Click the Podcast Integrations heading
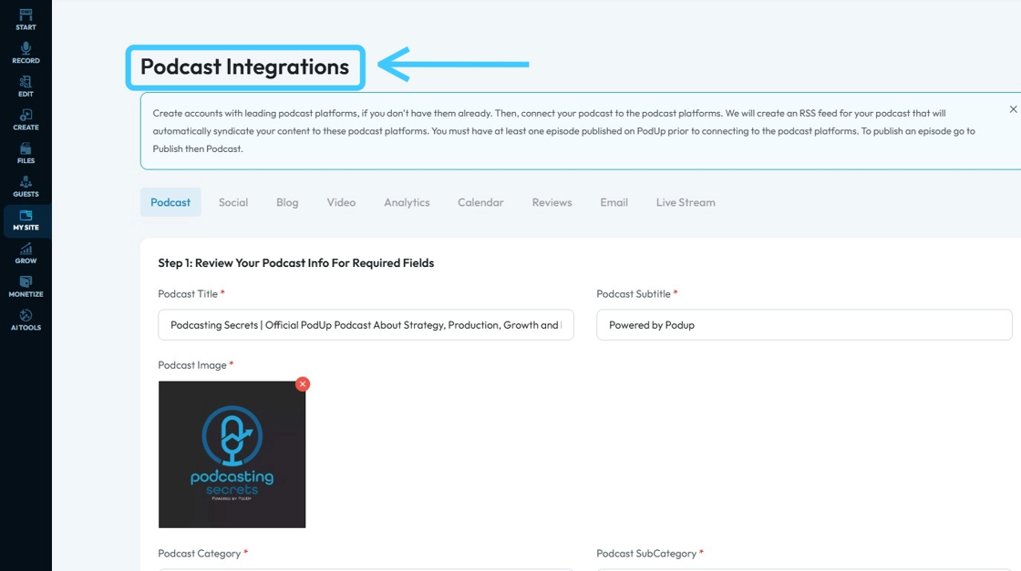Screen dimensions: 1021x571 coord(245,67)
